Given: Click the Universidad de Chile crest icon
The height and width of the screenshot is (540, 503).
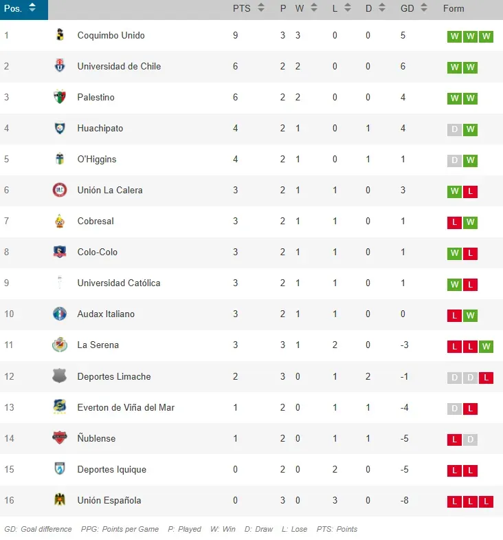Looking at the screenshot, I should click(x=60, y=66).
